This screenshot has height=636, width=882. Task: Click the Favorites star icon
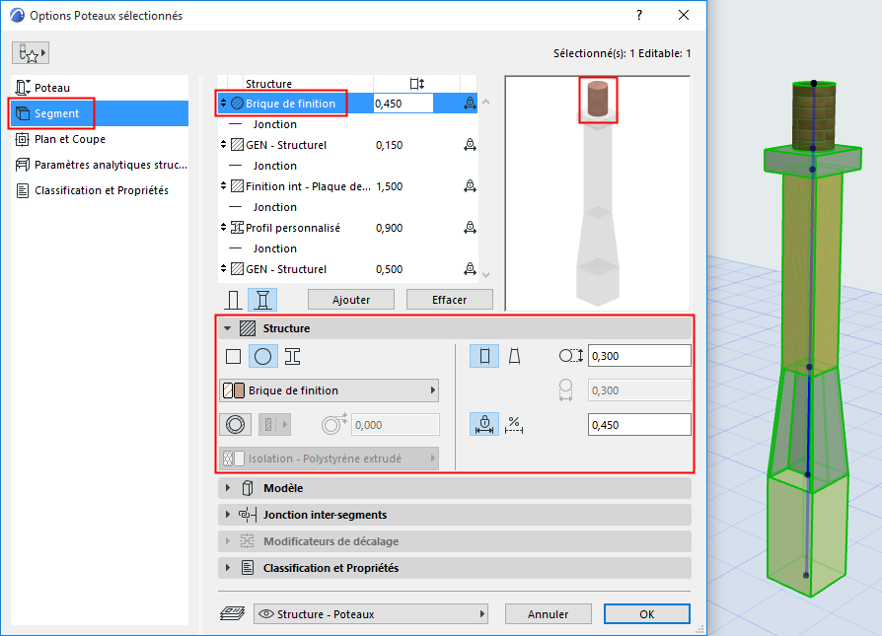coord(30,51)
